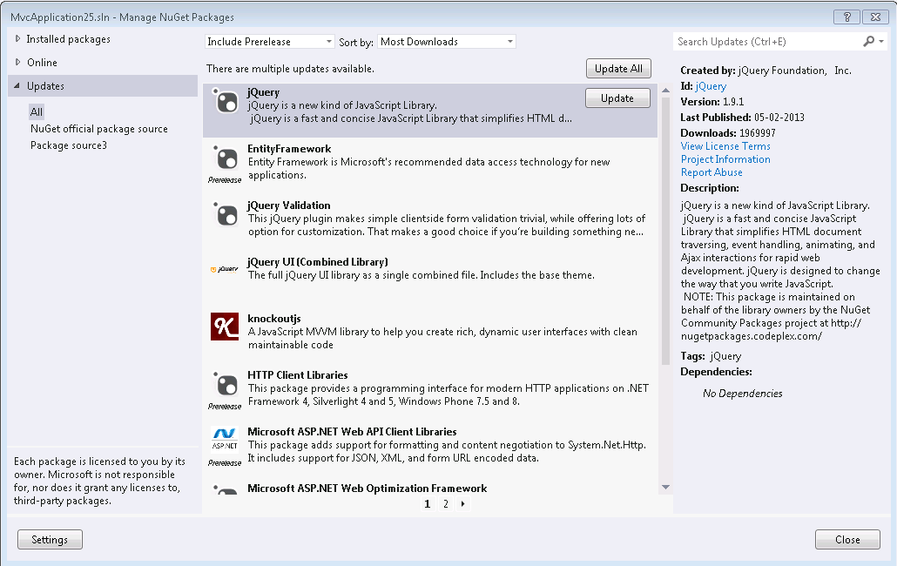Open the Settings dialog

pos(50,539)
